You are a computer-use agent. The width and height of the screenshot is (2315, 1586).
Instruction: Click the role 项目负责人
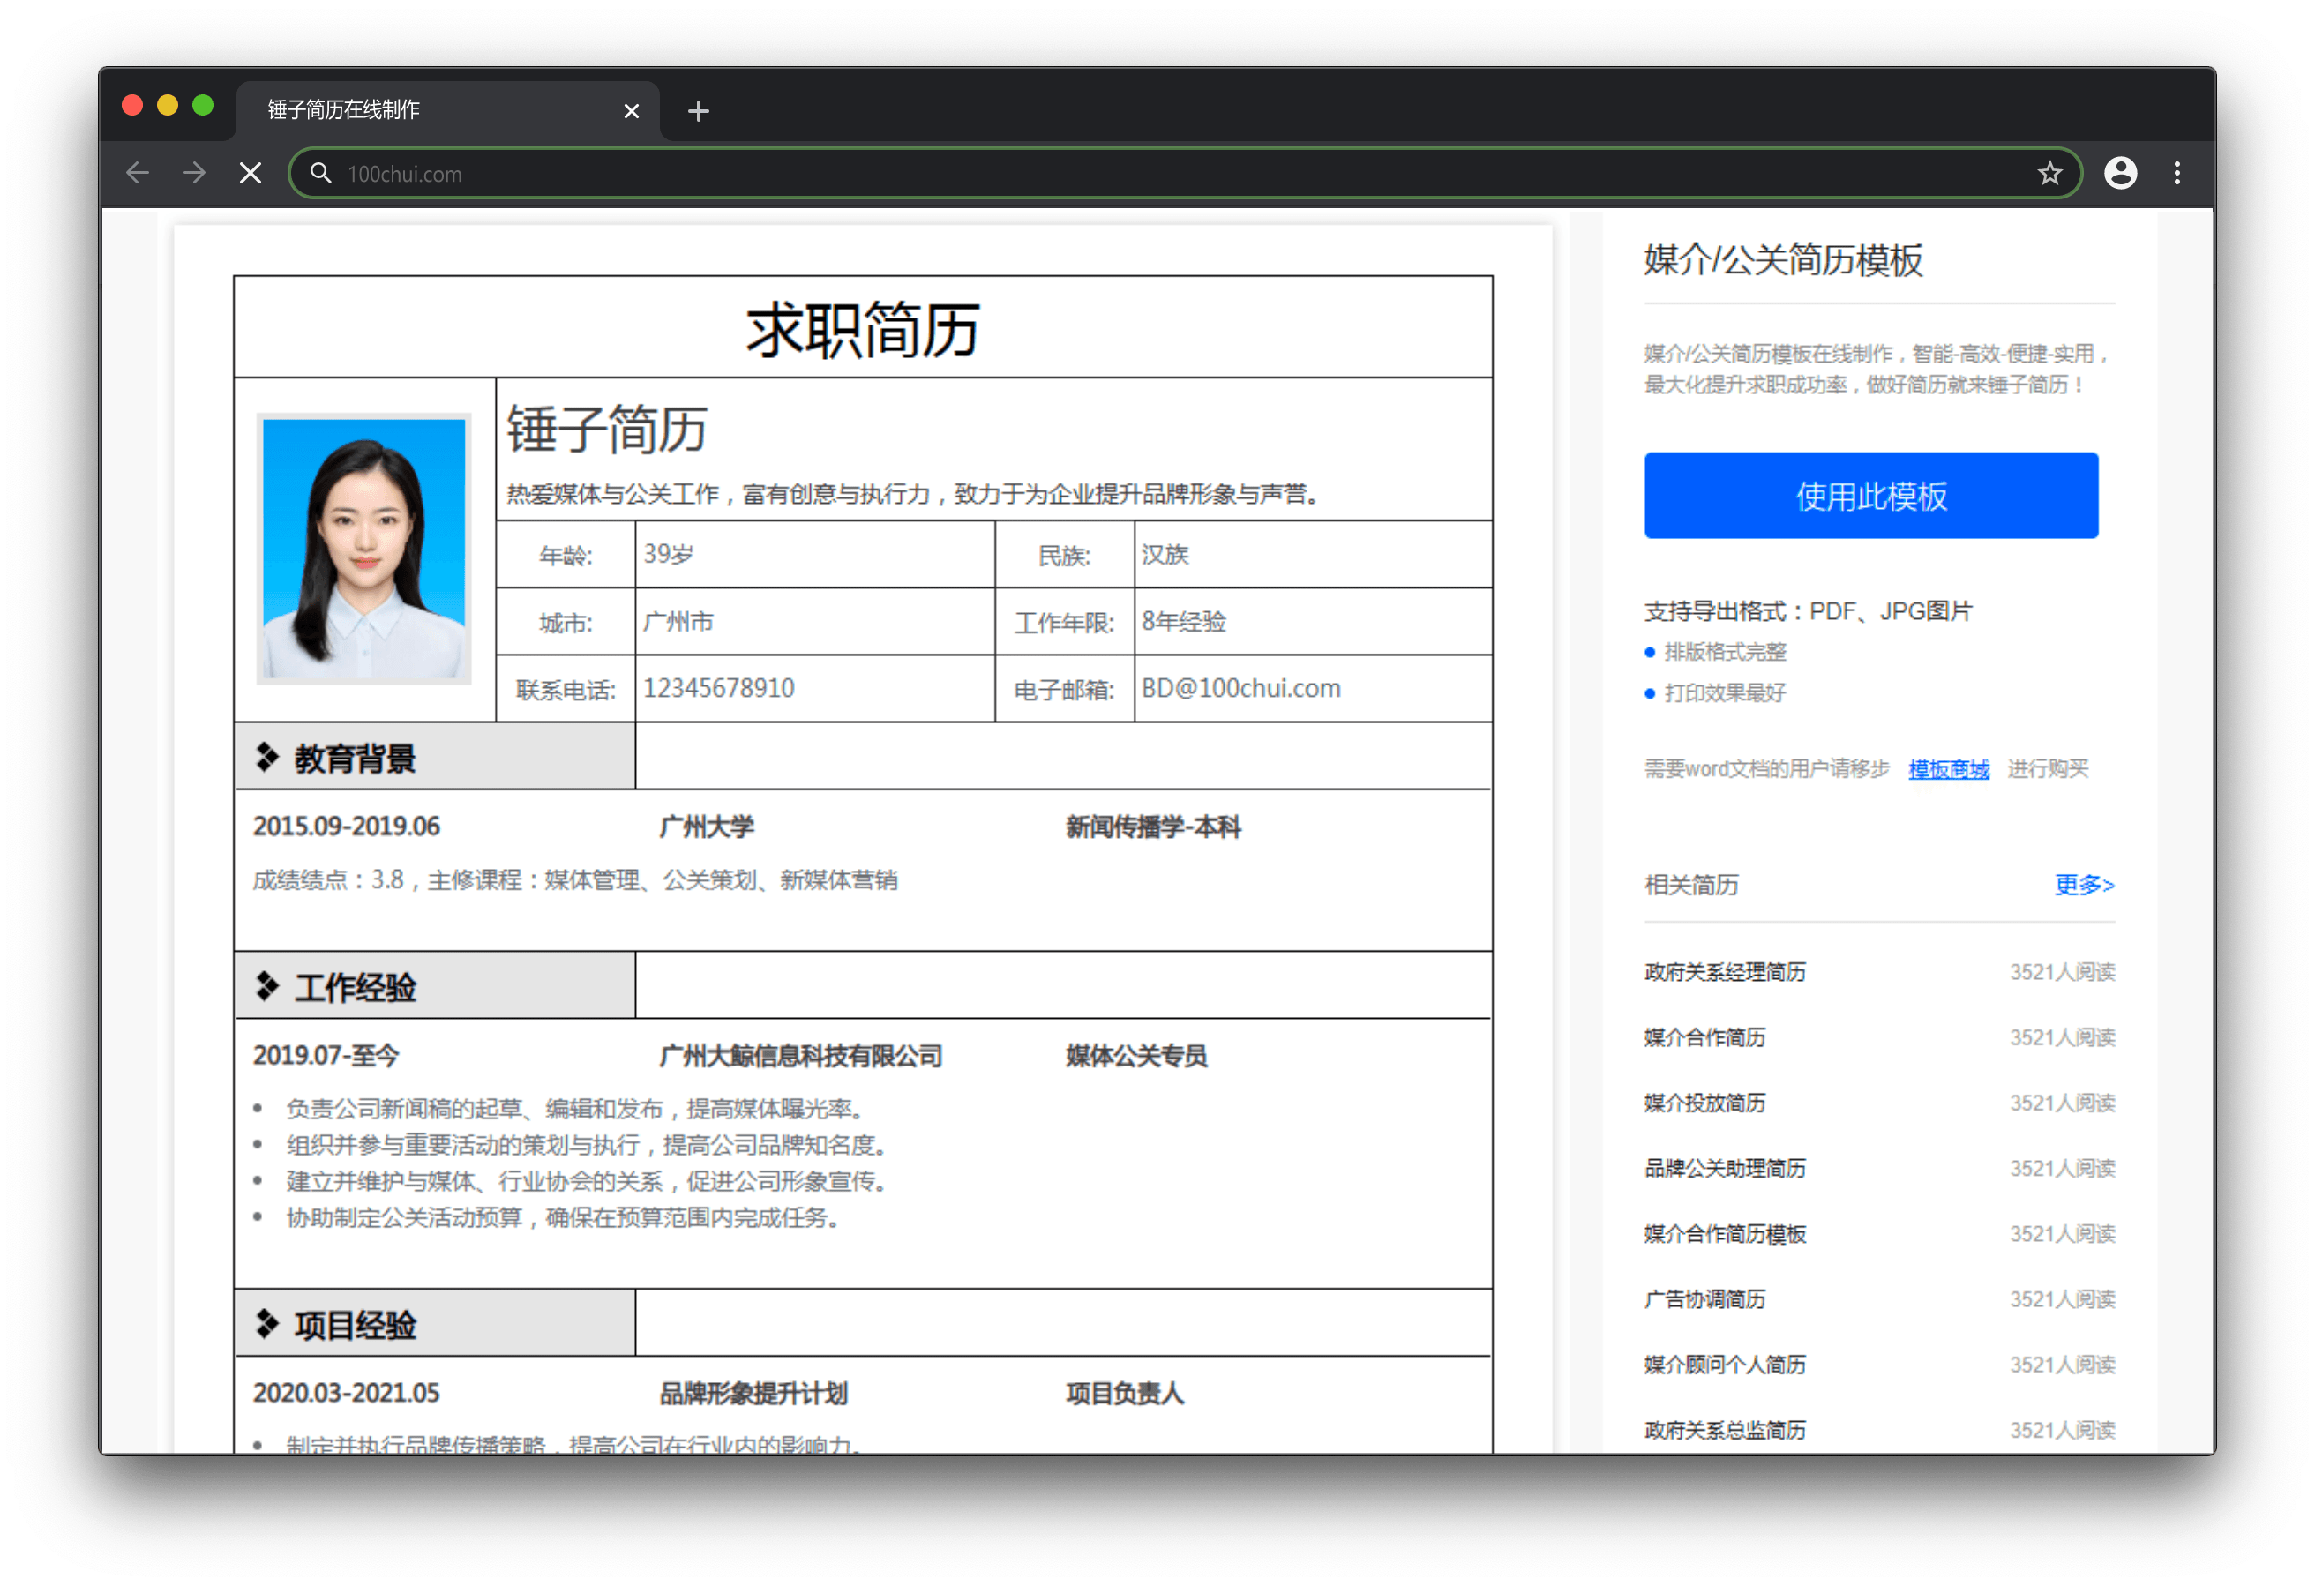pos(1124,1393)
